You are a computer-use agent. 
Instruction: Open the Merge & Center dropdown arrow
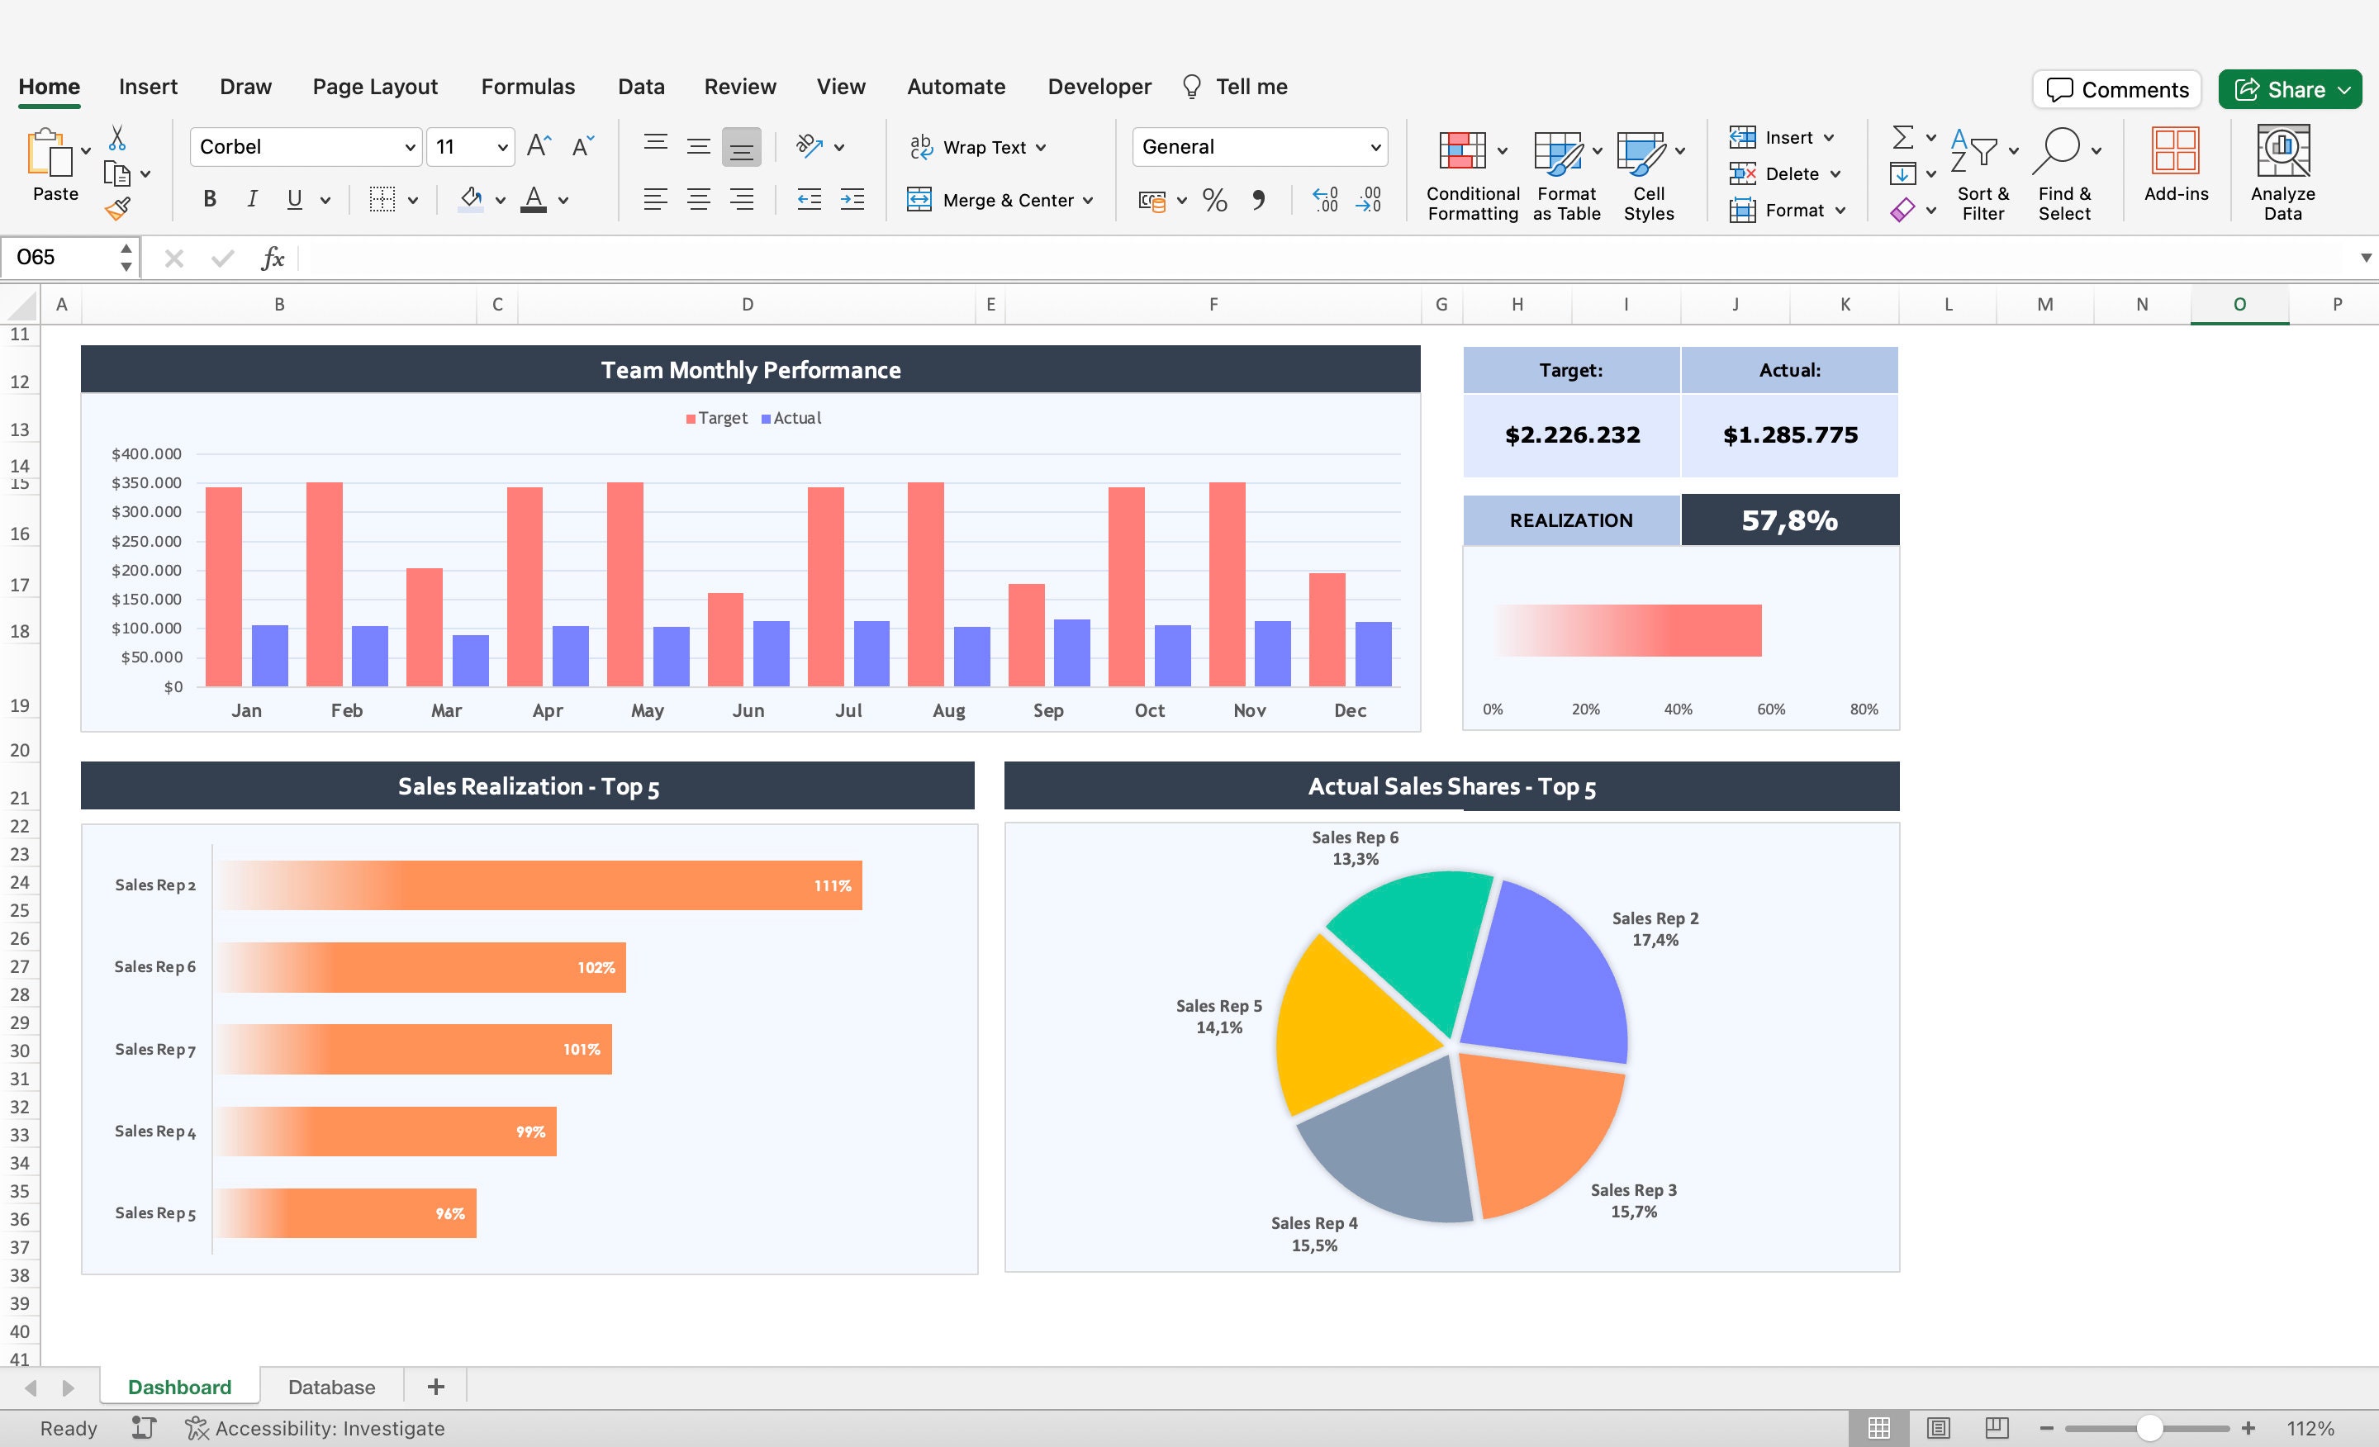(x=1088, y=201)
